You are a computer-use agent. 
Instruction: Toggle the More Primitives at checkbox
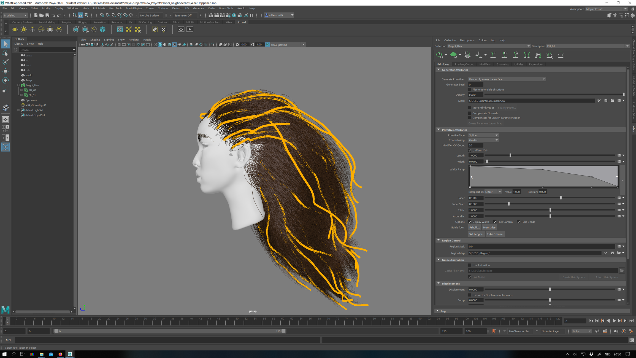470,108
